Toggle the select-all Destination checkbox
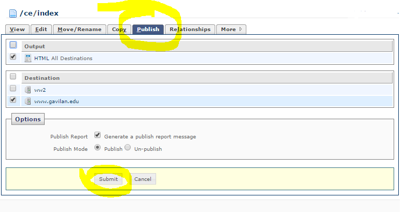Viewport: 404px width, 212px height. (13, 77)
